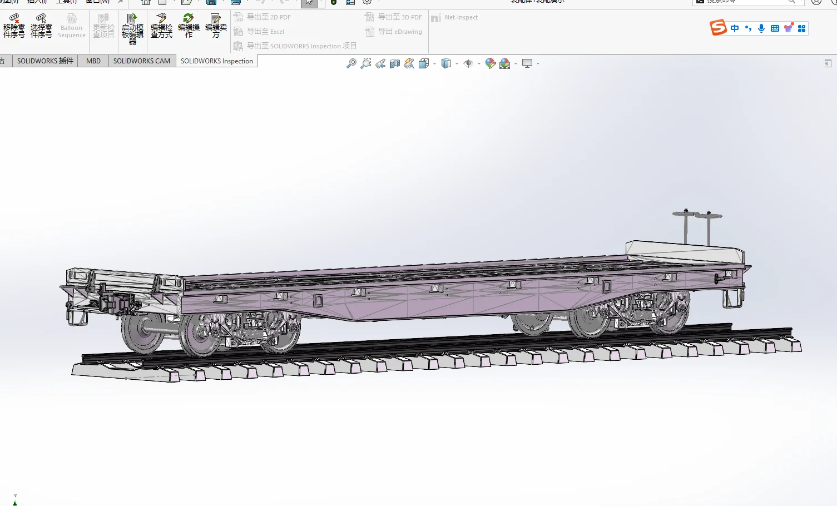Switch to the SOLIDWORKS 插件 tab
This screenshot has width=837, height=506.
[45, 61]
